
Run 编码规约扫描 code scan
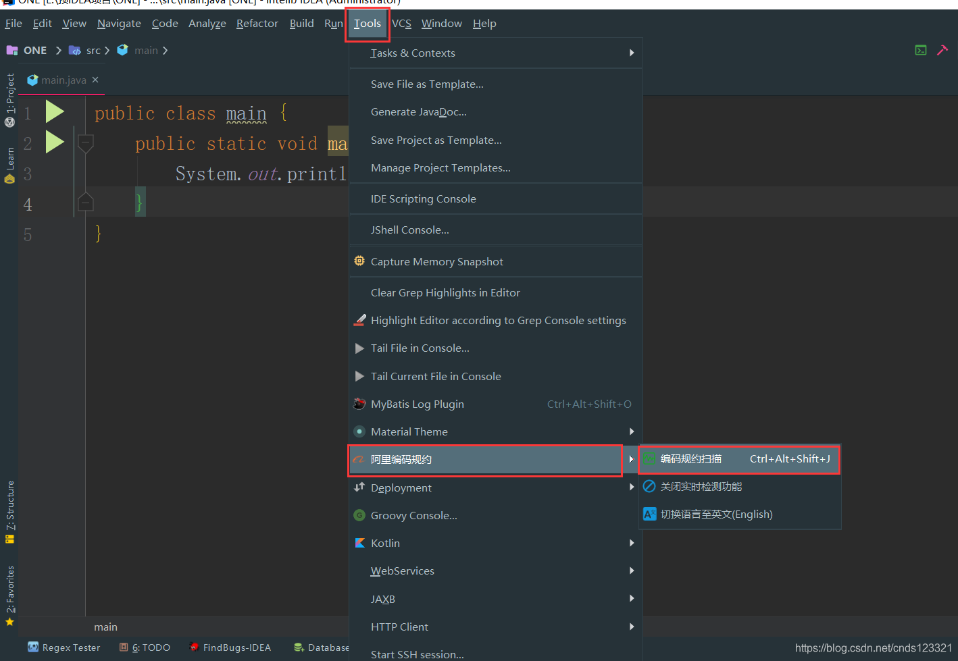click(x=740, y=459)
